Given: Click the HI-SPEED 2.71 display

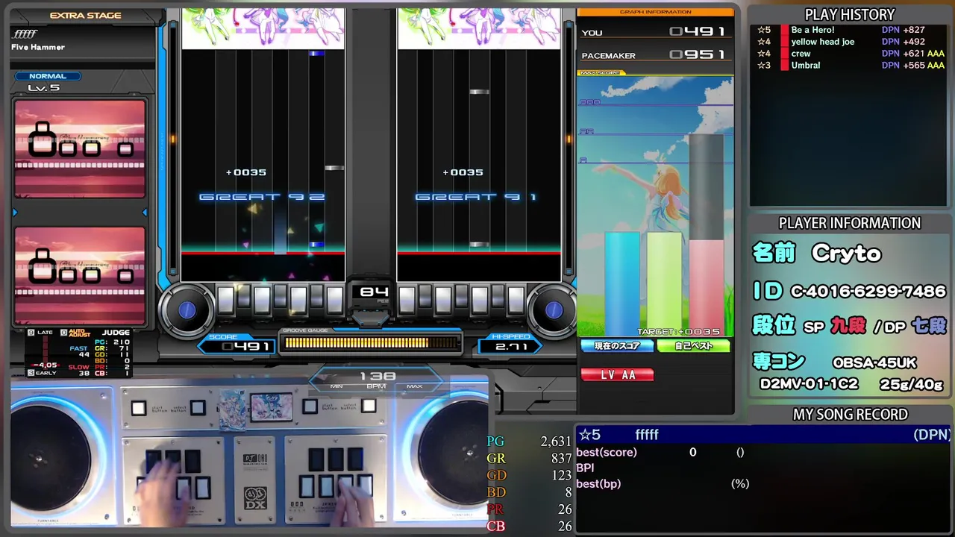Looking at the screenshot, I should pyautogui.click(x=511, y=345).
